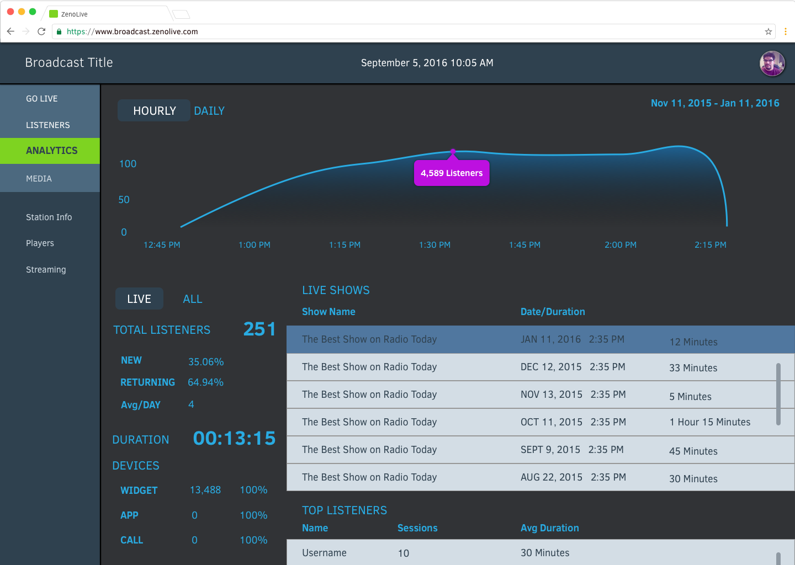Click the duration value 00:13:15
This screenshot has width=795, height=565.
[x=234, y=438]
